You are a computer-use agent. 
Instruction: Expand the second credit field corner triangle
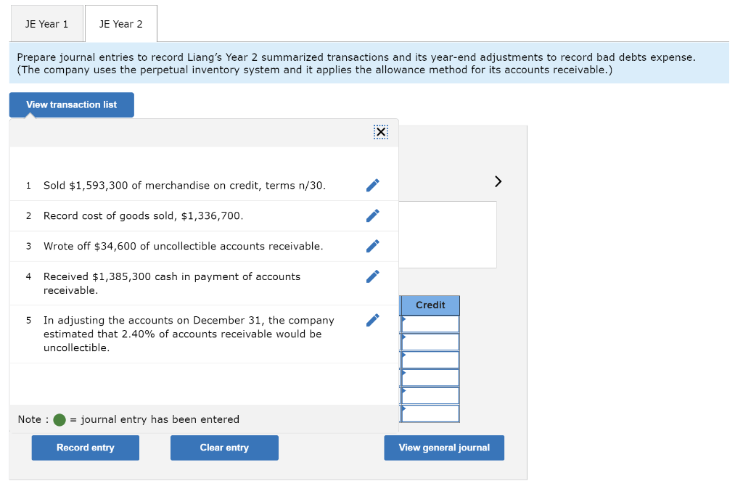tap(403, 337)
